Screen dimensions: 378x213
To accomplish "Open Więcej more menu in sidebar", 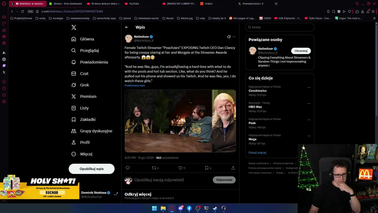I will (x=82, y=154).
